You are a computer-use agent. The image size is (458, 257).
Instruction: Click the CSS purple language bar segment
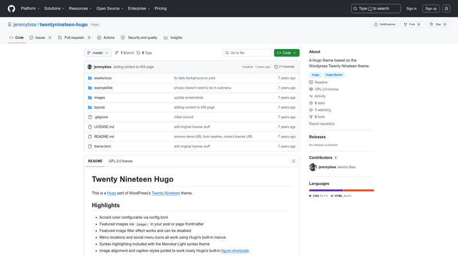326,190
